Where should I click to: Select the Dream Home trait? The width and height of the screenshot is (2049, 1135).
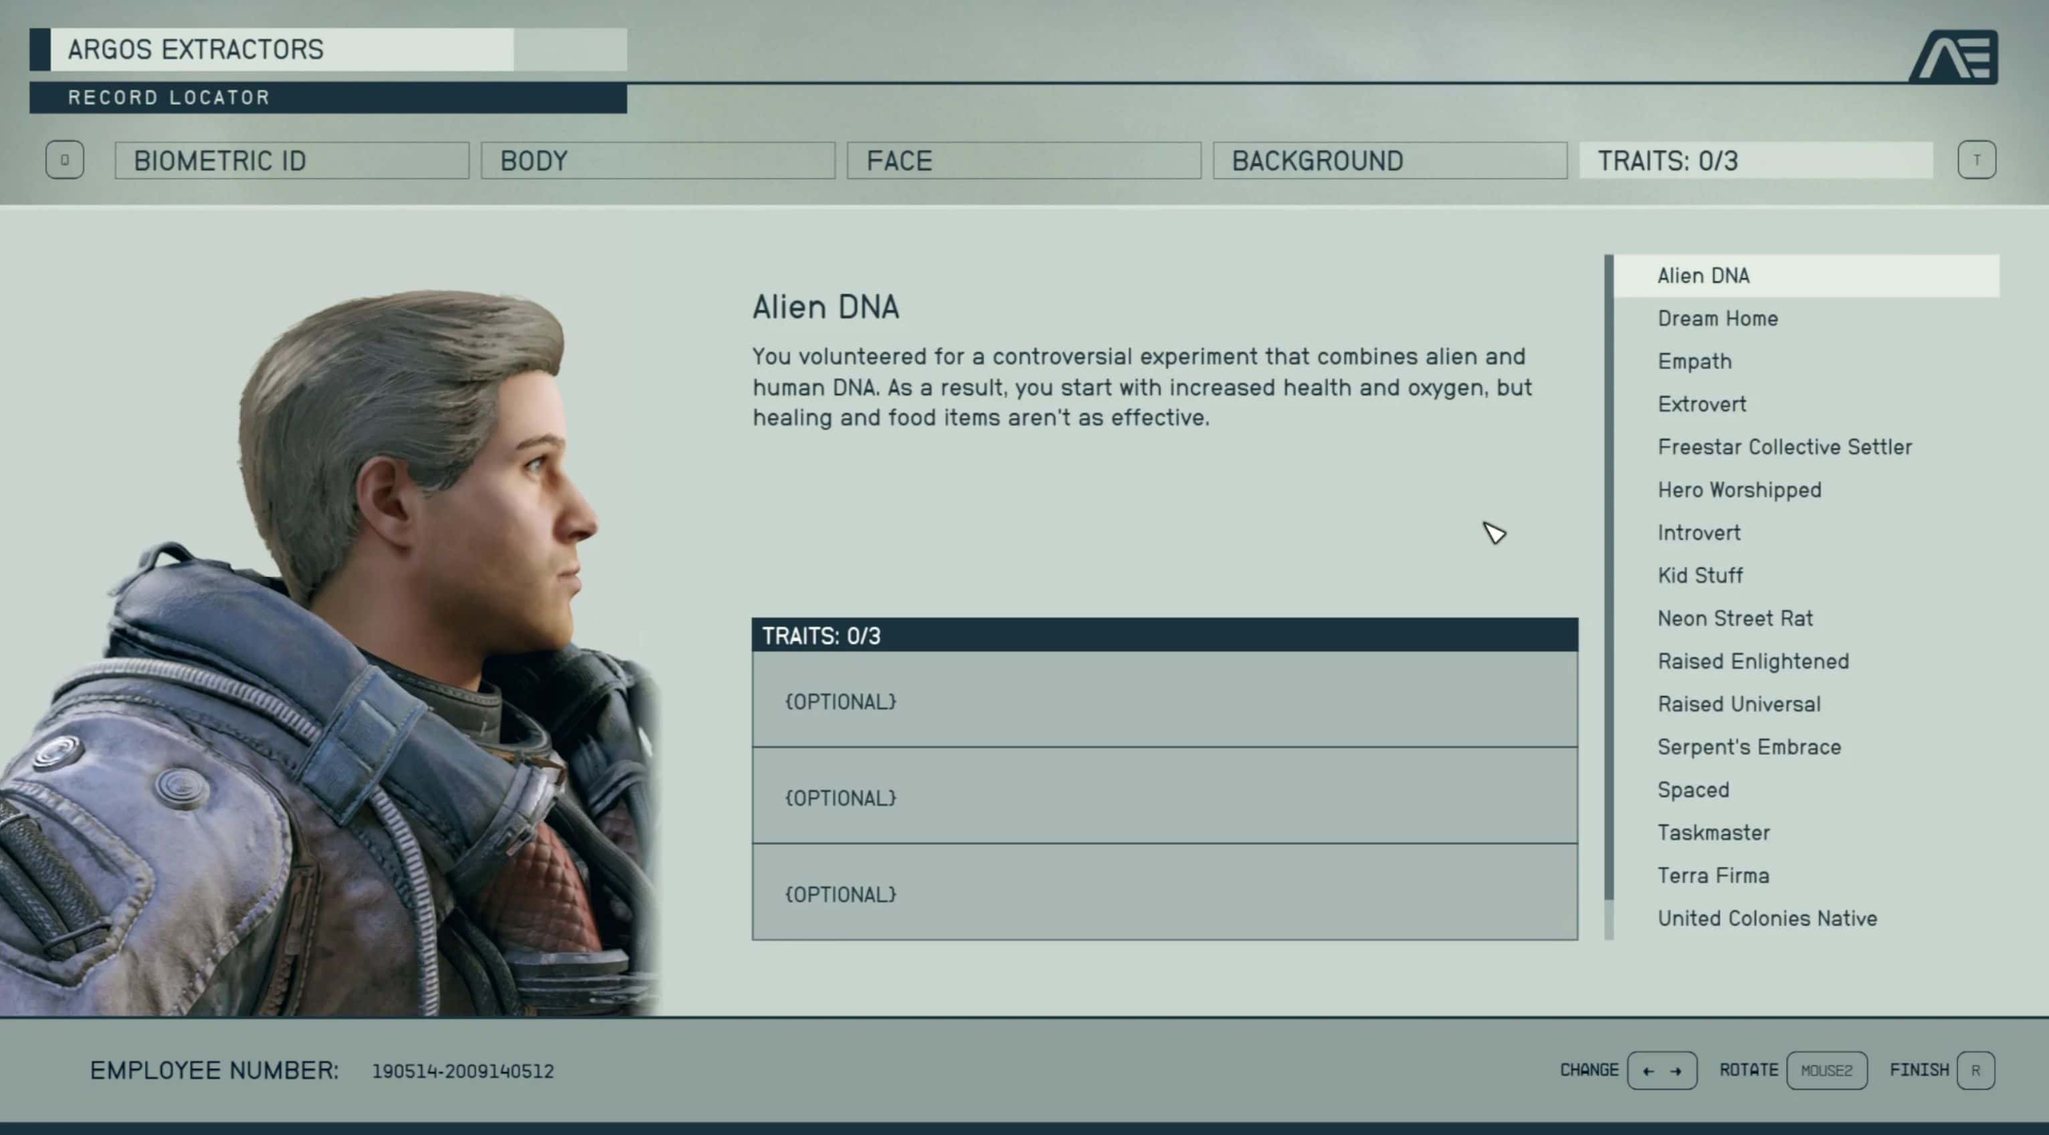pyautogui.click(x=1717, y=319)
